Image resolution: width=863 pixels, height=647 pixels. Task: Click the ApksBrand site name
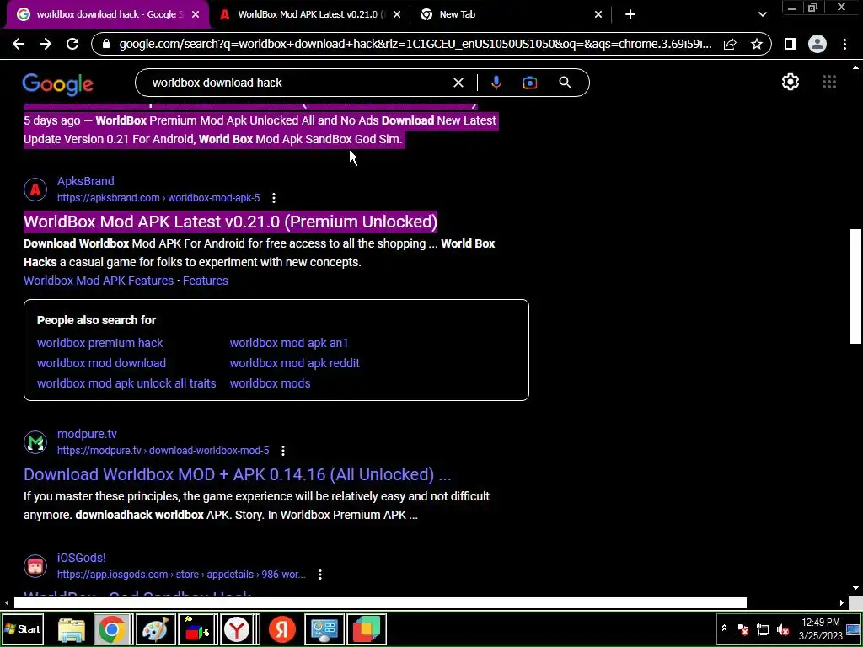pos(86,182)
